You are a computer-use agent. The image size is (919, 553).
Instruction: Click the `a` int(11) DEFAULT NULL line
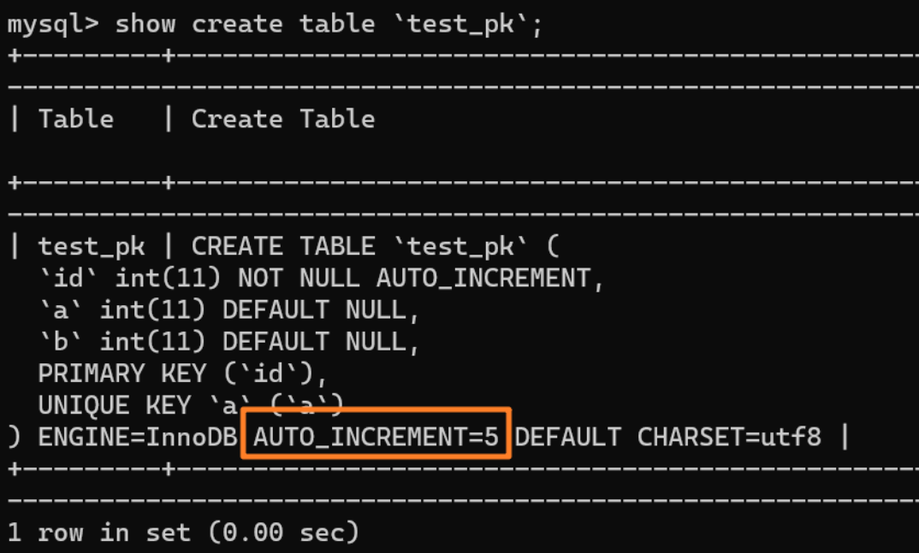click(x=228, y=310)
